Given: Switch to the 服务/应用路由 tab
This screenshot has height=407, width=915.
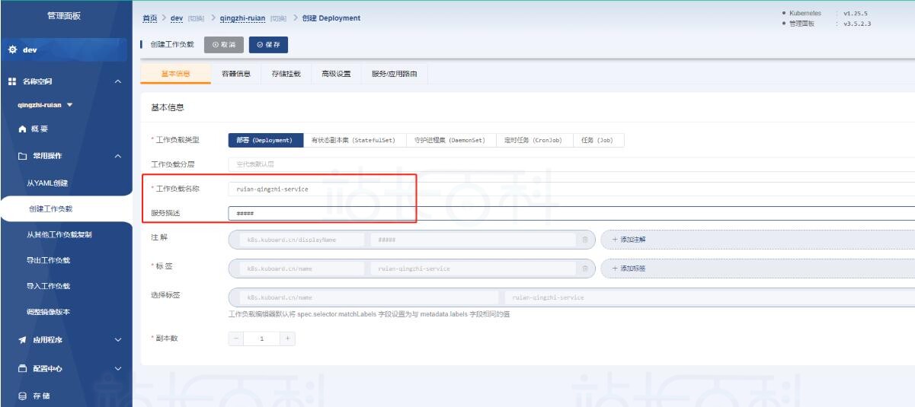Looking at the screenshot, I should pyautogui.click(x=394, y=74).
